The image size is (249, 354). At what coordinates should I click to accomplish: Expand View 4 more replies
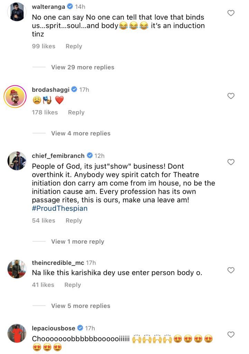(x=81, y=133)
